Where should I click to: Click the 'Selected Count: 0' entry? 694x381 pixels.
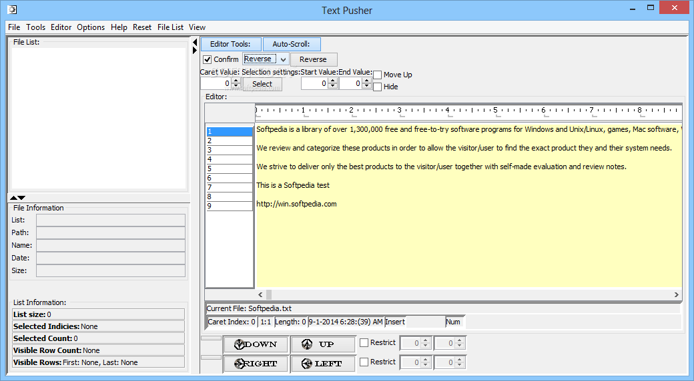click(x=98, y=338)
